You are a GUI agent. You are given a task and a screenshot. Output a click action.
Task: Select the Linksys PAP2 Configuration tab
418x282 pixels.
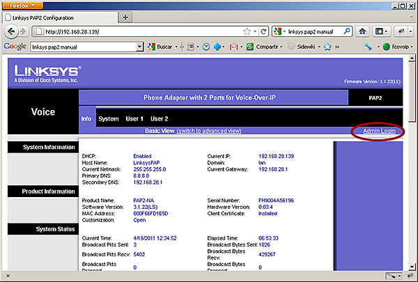(60, 17)
